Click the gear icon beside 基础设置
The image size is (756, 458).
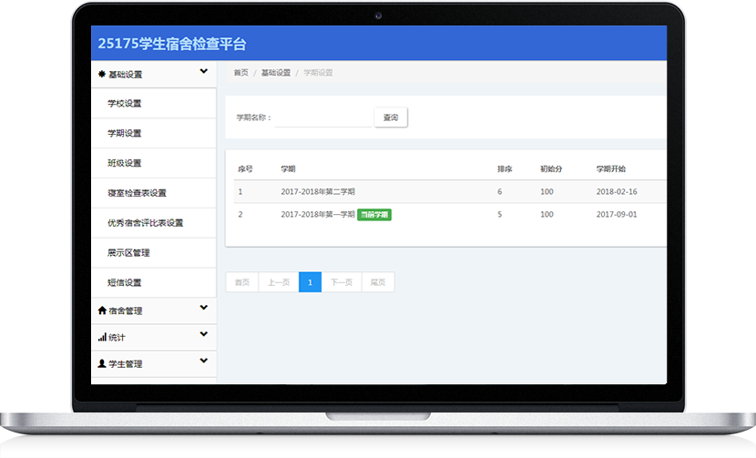coord(101,75)
